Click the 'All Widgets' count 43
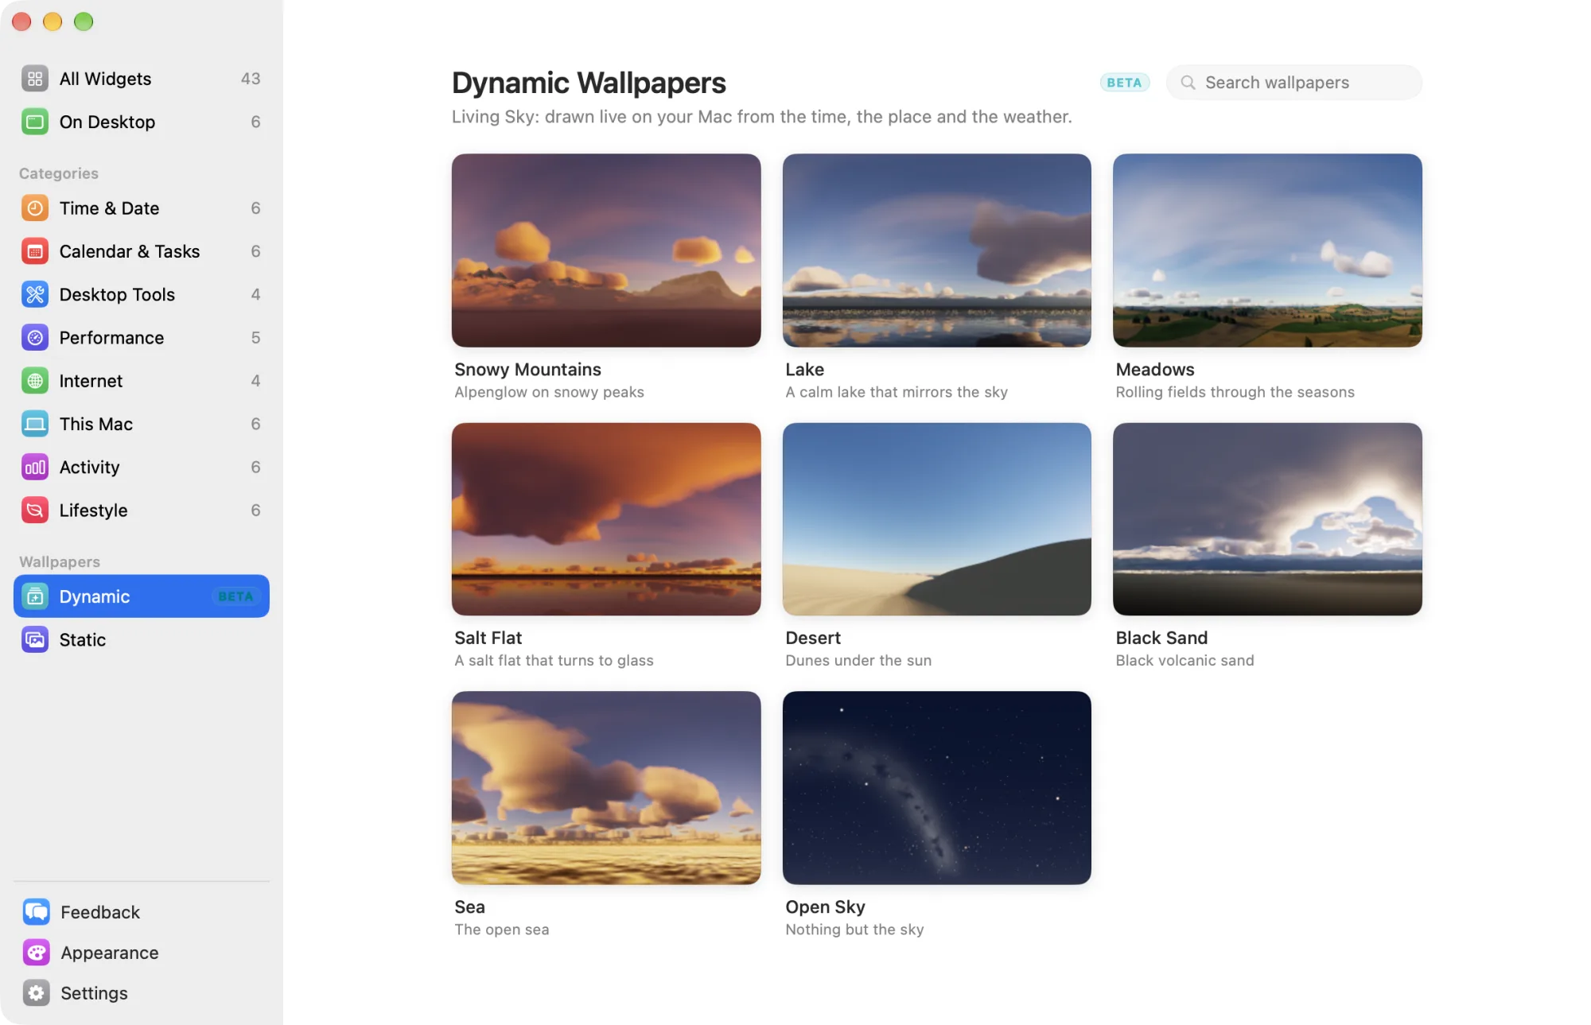The width and height of the screenshot is (1591, 1025). coord(251,79)
